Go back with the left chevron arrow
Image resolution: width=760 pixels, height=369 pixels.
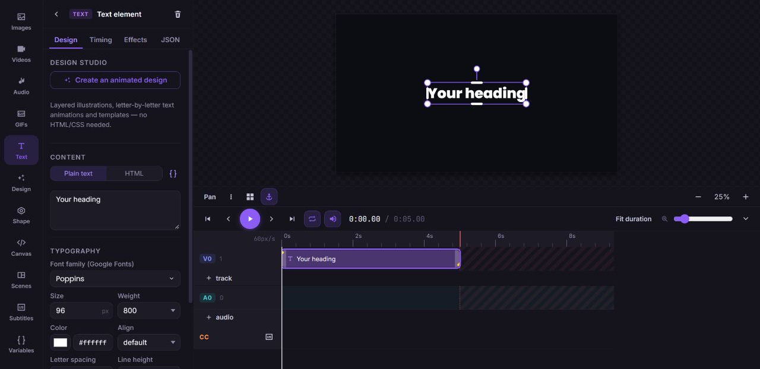pyautogui.click(x=56, y=14)
